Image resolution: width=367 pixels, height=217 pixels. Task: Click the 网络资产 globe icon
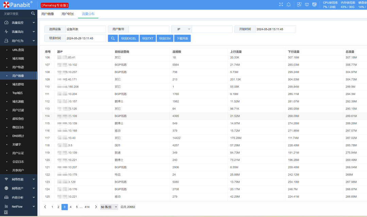coord(6,188)
